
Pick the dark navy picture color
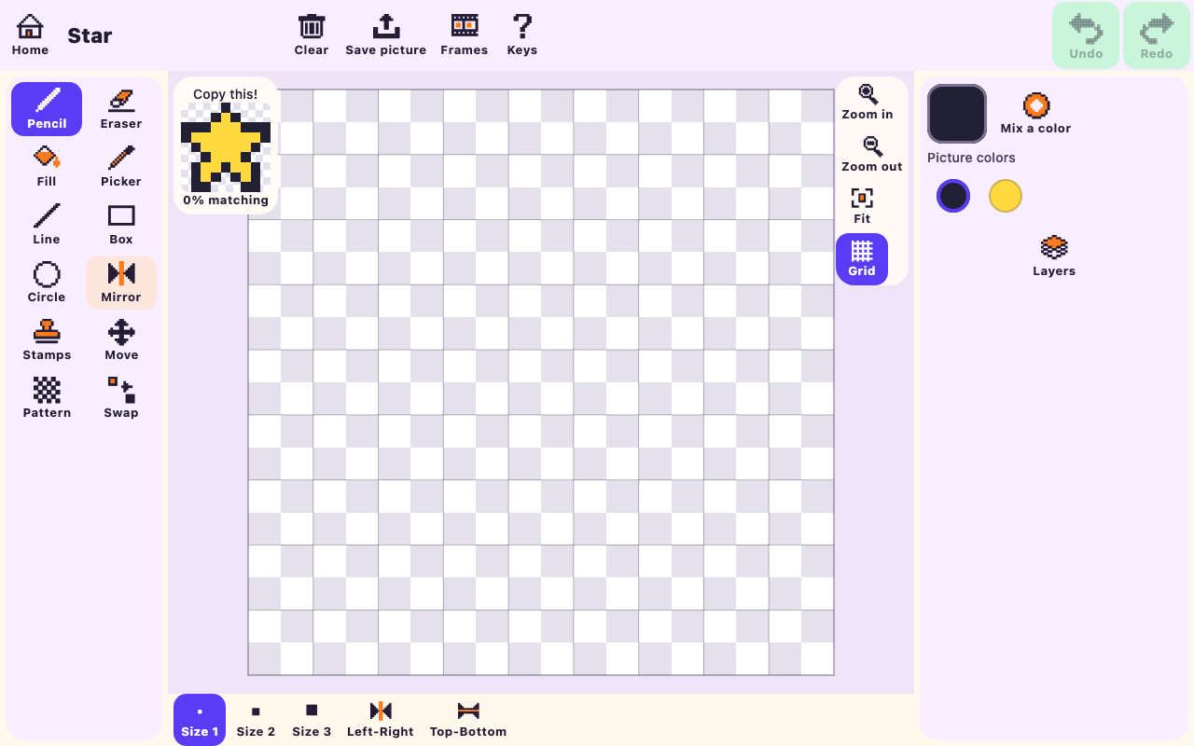[x=953, y=196]
